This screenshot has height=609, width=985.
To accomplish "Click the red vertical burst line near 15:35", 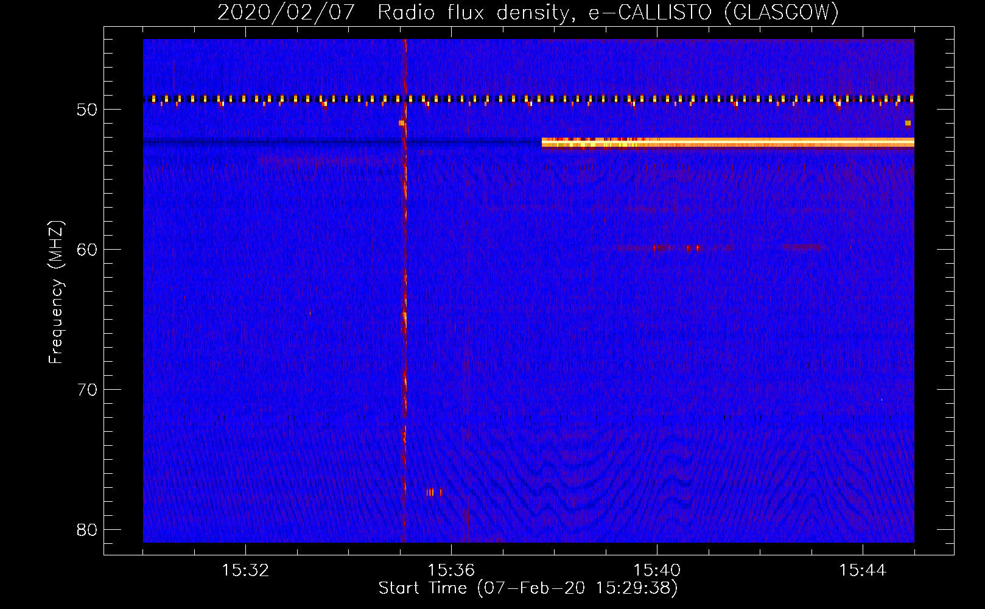I will click(405, 290).
